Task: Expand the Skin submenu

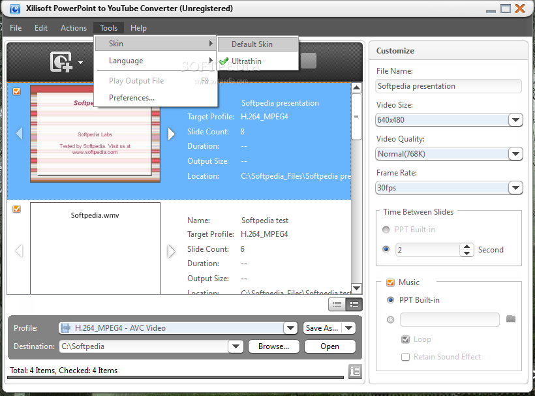Action: pos(155,44)
